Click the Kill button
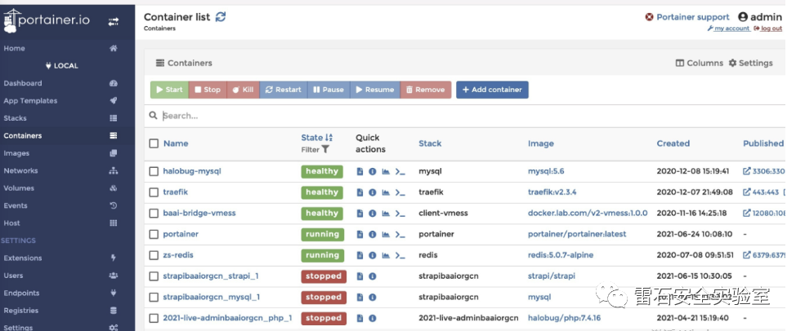 (x=244, y=90)
